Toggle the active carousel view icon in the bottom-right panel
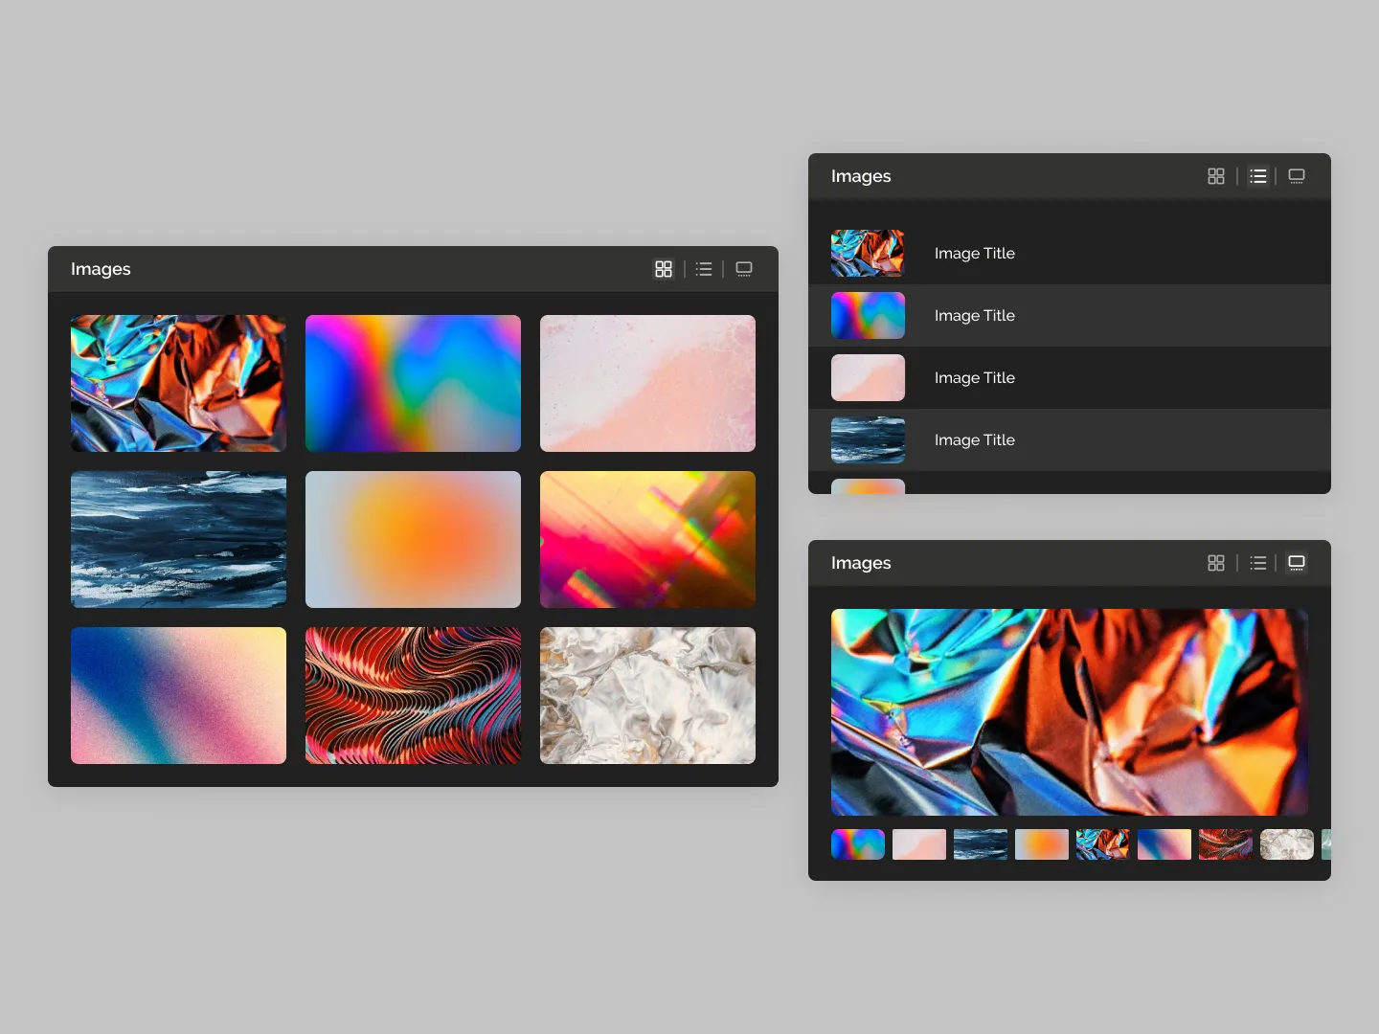Image resolution: width=1379 pixels, height=1034 pixels. 1298,563
